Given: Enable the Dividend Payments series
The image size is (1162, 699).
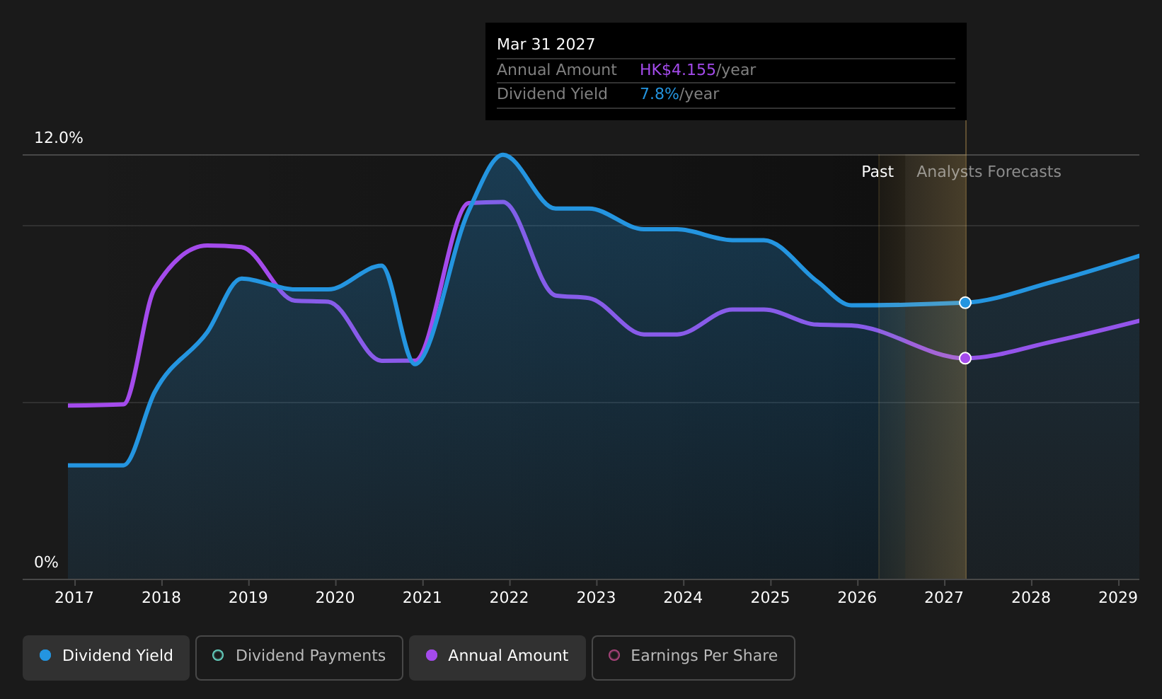Looking at the screenshot, I should (299, 657).
